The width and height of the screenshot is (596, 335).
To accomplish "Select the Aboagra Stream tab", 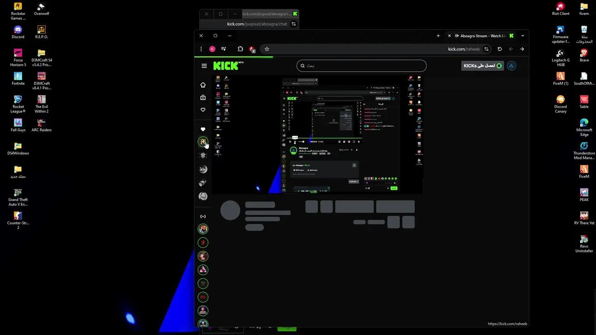I will coord(481,36).
